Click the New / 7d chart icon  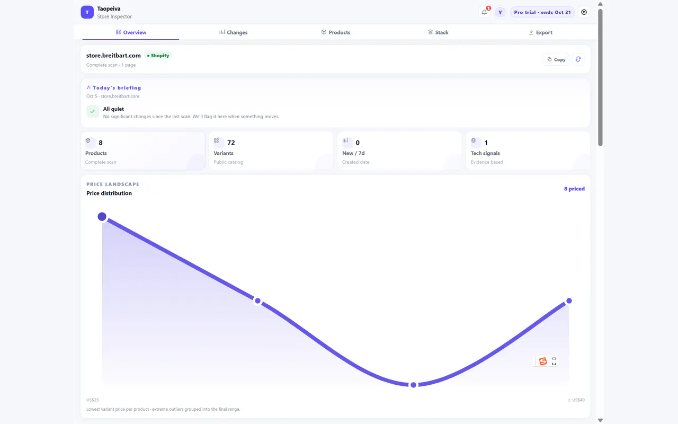click(345, 141)
